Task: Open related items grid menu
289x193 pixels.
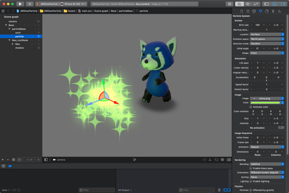Action: 3,11
